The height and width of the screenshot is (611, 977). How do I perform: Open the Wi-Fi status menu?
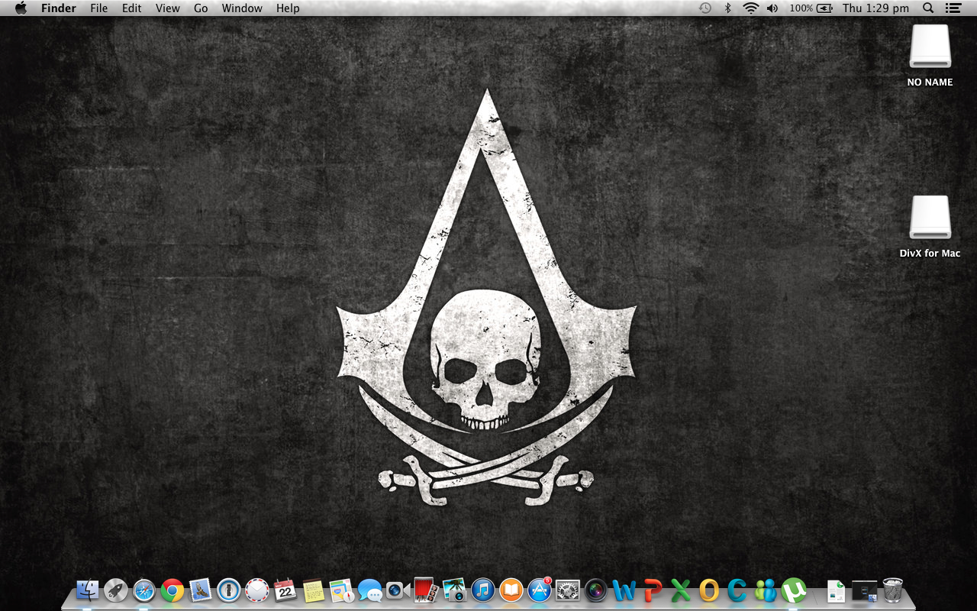[751, 8]
